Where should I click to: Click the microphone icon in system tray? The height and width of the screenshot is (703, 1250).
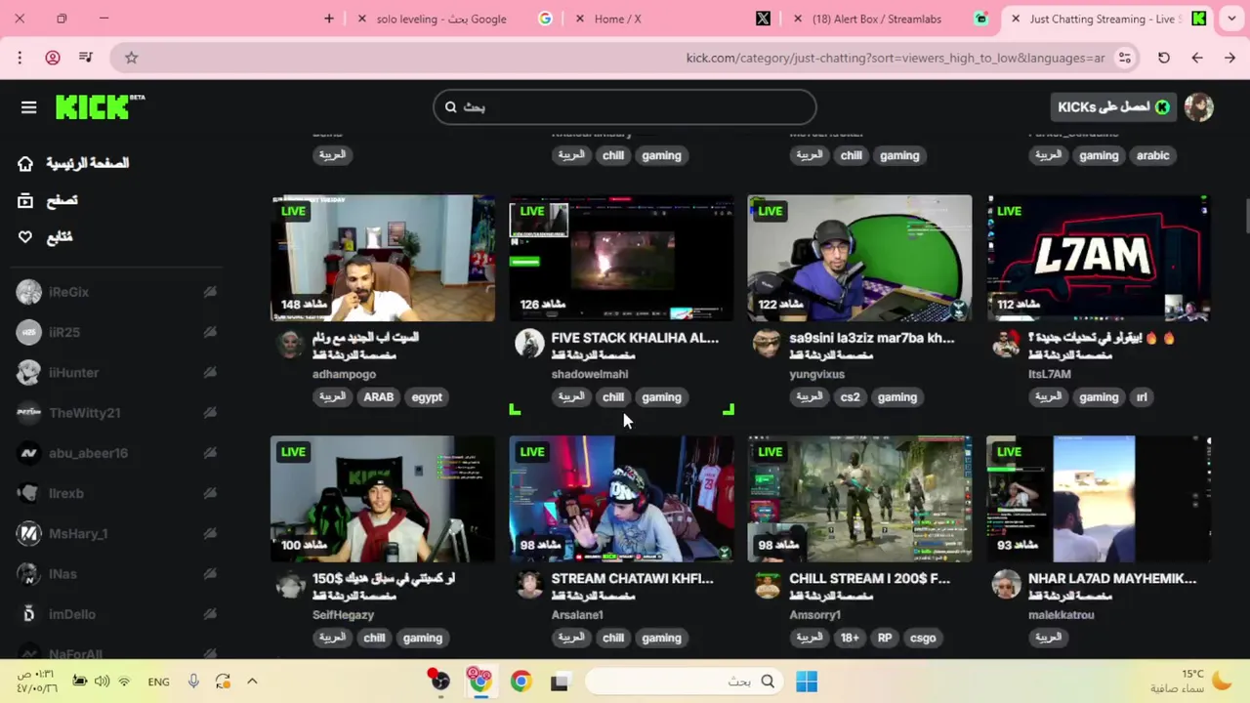(193, 682)
